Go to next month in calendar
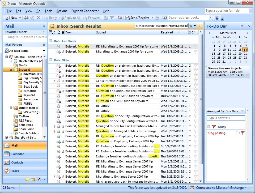This screenshot has width=255, height=193. pos(247,33)
